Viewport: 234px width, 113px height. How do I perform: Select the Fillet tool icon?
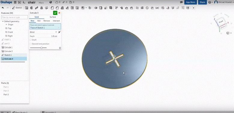pyautogui.click(x=52, y=8)
